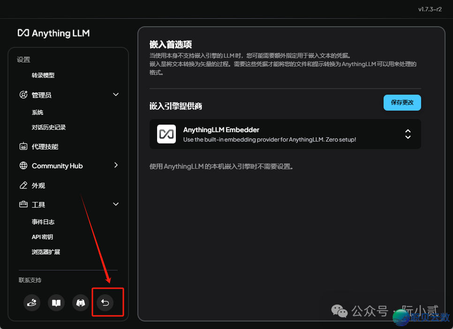Open the documentation book icon
The height and width of the screenshot is (329, 453).
pos(56,303)
